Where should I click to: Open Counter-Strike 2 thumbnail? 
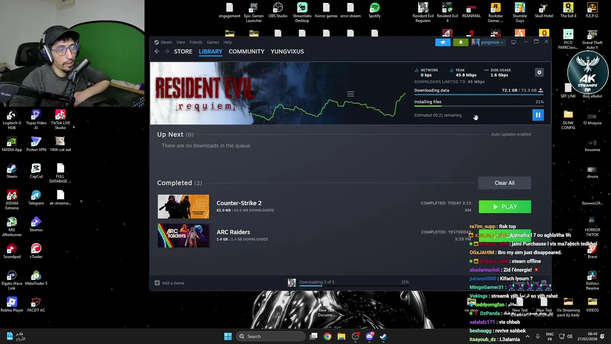point(183,206)
